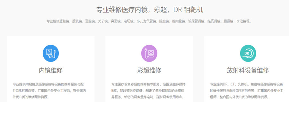Screen dimensions: 289x118
Task: Click the 内镜维修 description paragraph
Action: pos(49,91)
